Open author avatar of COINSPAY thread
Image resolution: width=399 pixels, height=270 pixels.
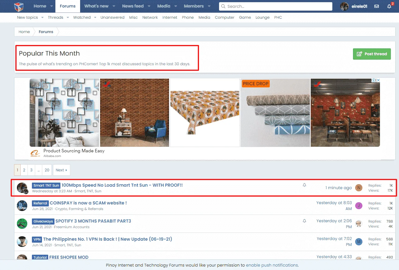pyautogui.click(x=22, y=206)
